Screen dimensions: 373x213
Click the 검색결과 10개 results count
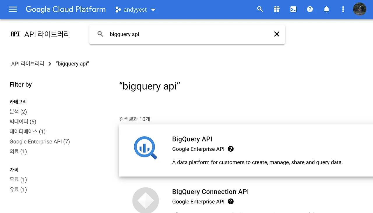[x=135, y=119]
